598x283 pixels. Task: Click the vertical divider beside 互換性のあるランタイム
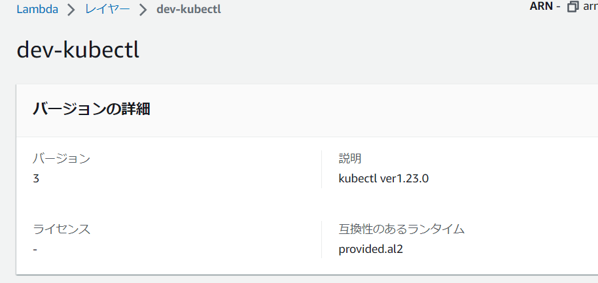click(321, 239)
